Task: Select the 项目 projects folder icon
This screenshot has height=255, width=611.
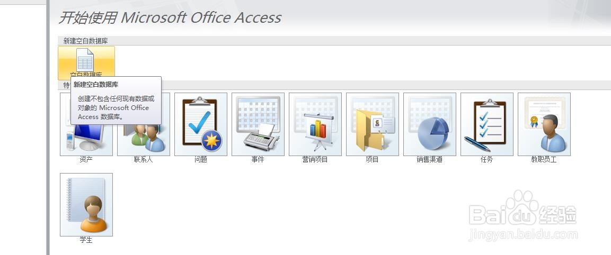Action: tap(373, 124)
